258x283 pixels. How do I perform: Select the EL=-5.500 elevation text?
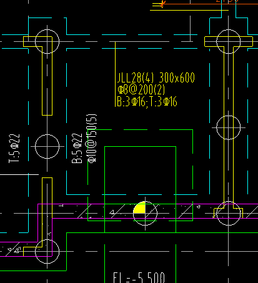[139, 277]
